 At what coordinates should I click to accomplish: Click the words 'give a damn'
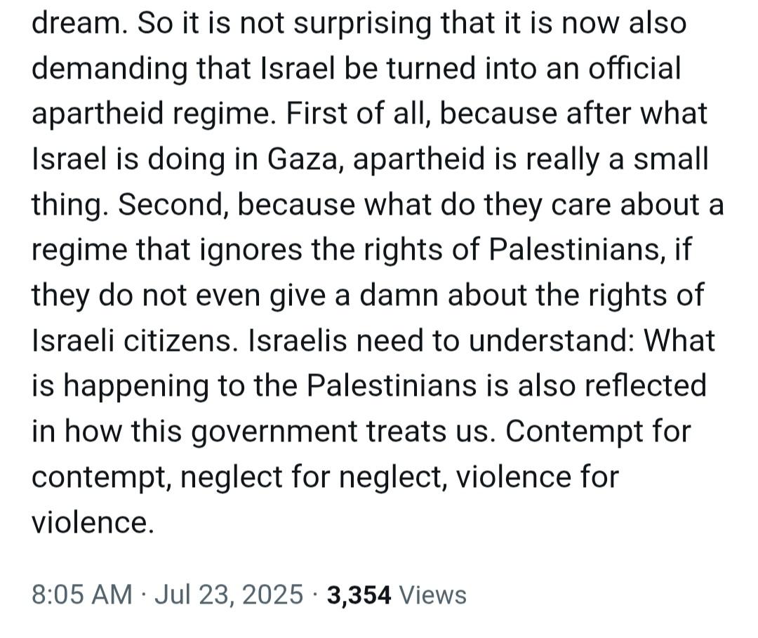[x=355, y=295]
